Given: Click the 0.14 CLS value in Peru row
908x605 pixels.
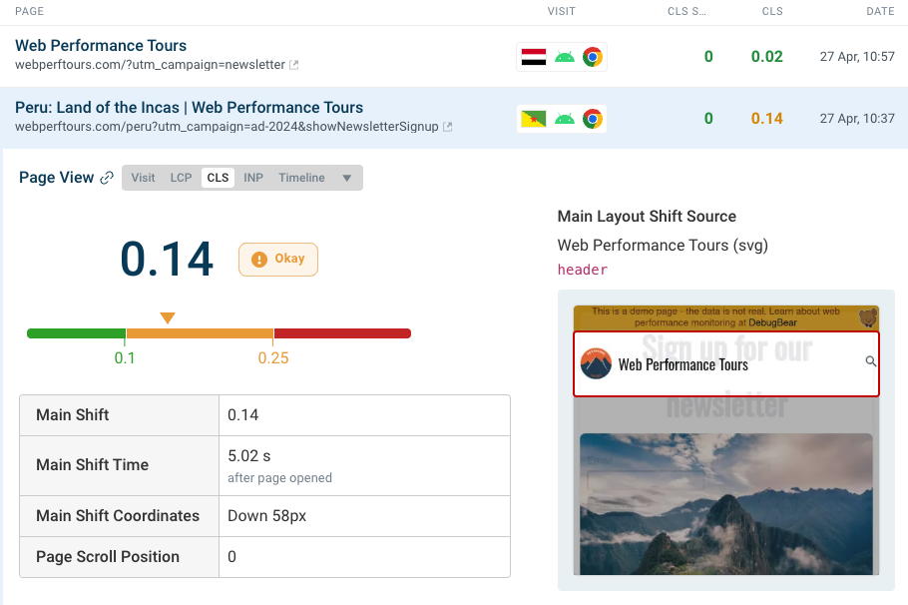Looking at the screenshot, I should pyautogui.click(x=766, y=119).
